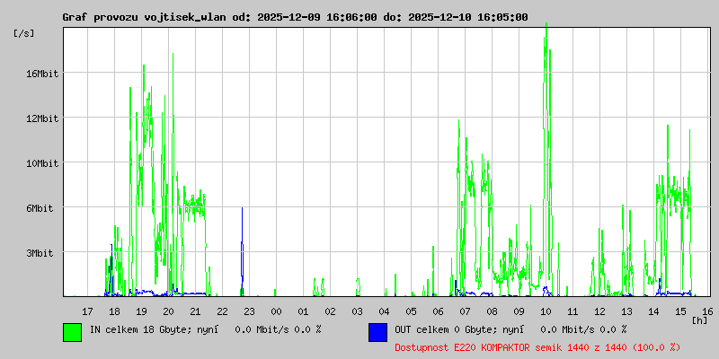Click the x-axis hour label '08'

coord(492,311)
